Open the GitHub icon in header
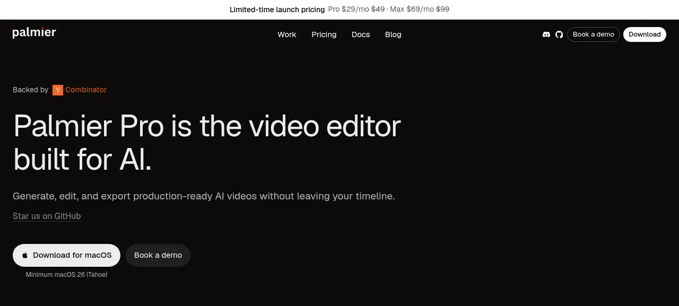 point(559,34)
